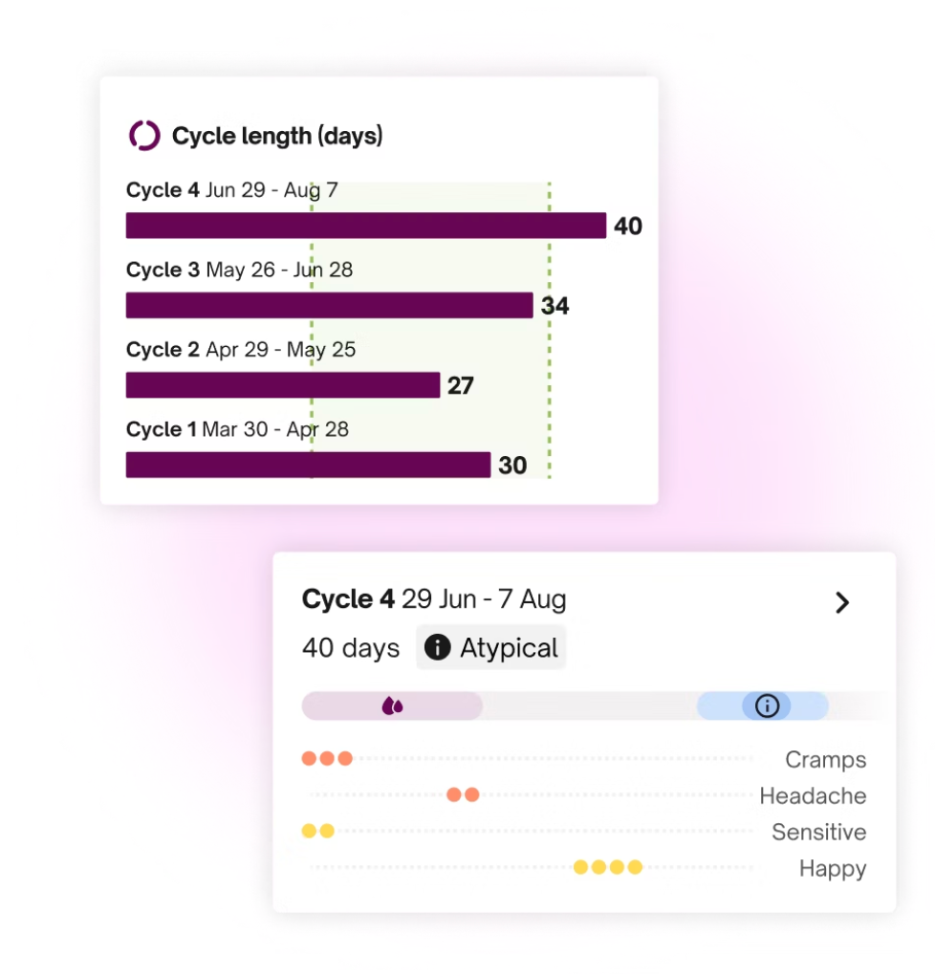
Task: Click an orange Headache symptom dot
Action: (x=454, y=794)
